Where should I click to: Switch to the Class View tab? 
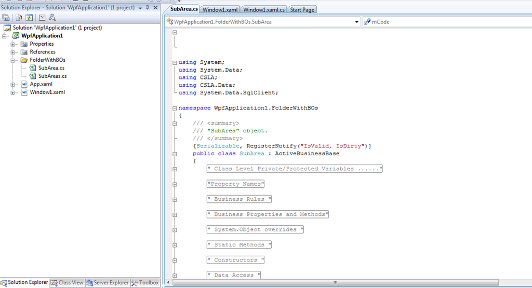click(x=67, y=283)
